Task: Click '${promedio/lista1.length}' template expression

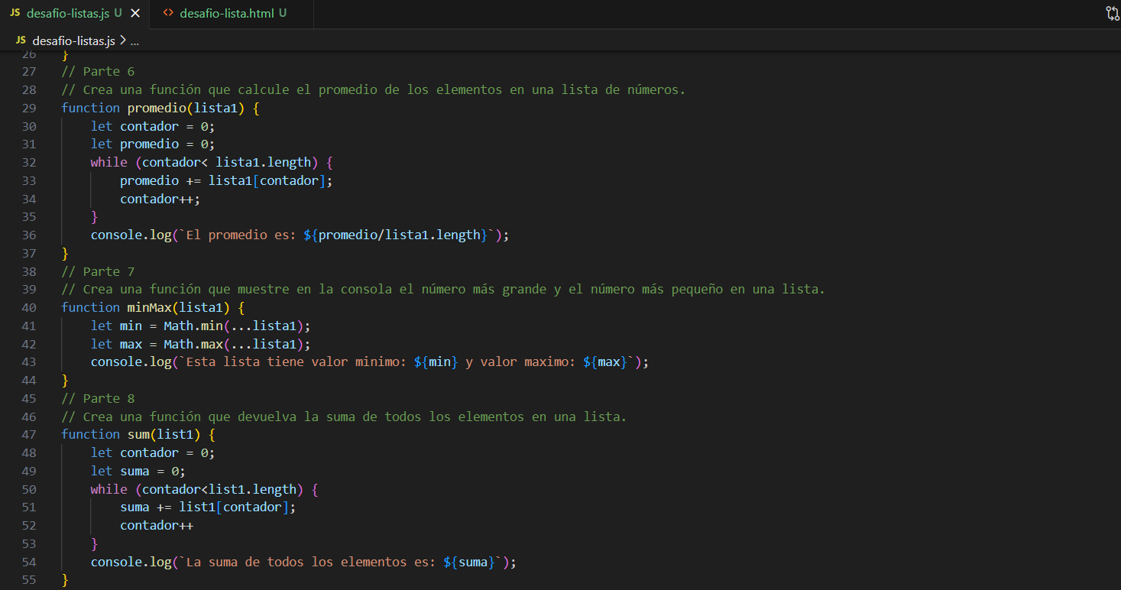Action: [395, 235]
